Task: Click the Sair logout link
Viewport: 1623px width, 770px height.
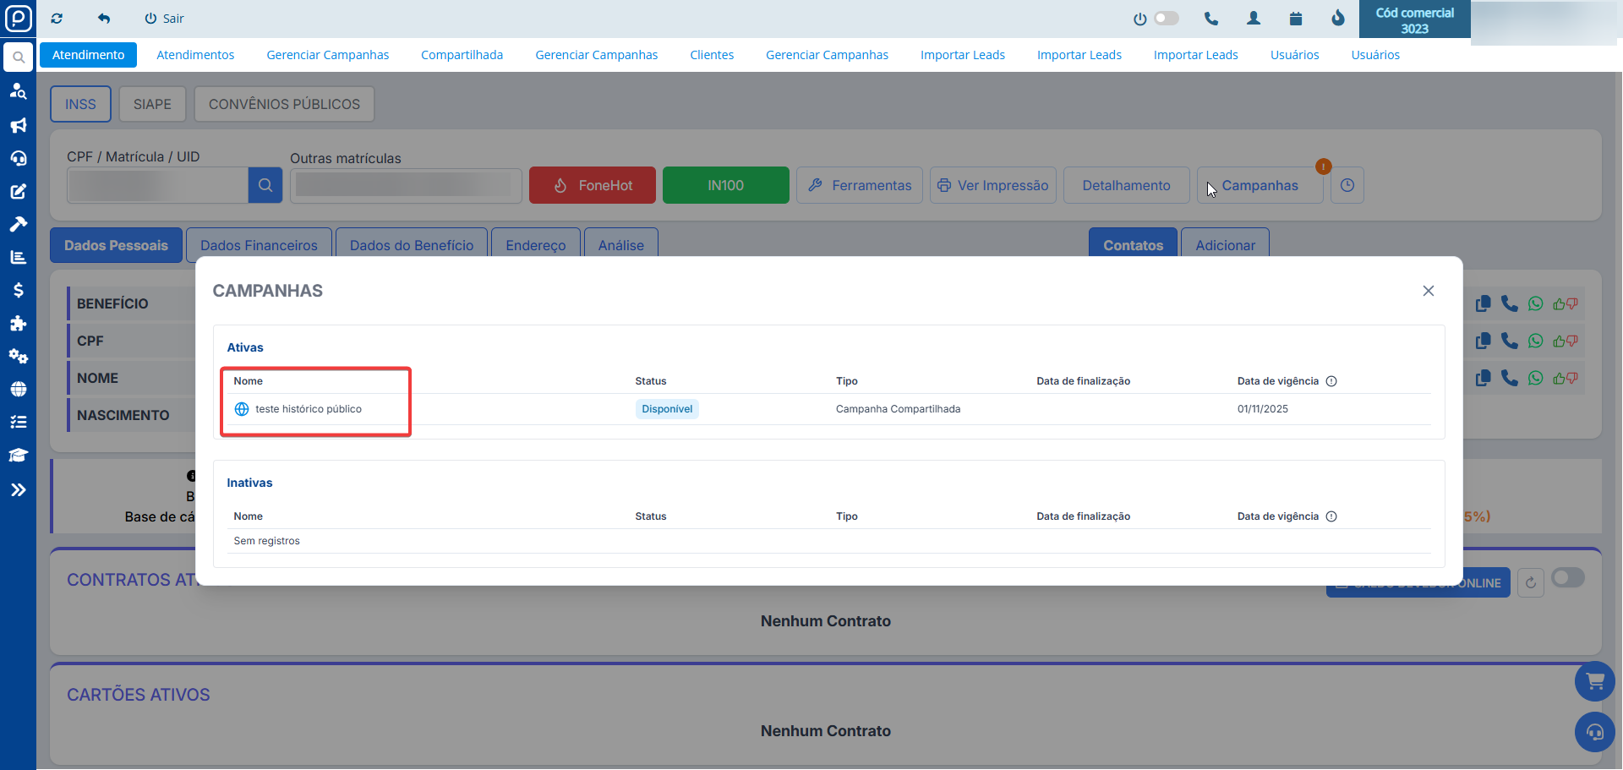Action: click(164, 19)
